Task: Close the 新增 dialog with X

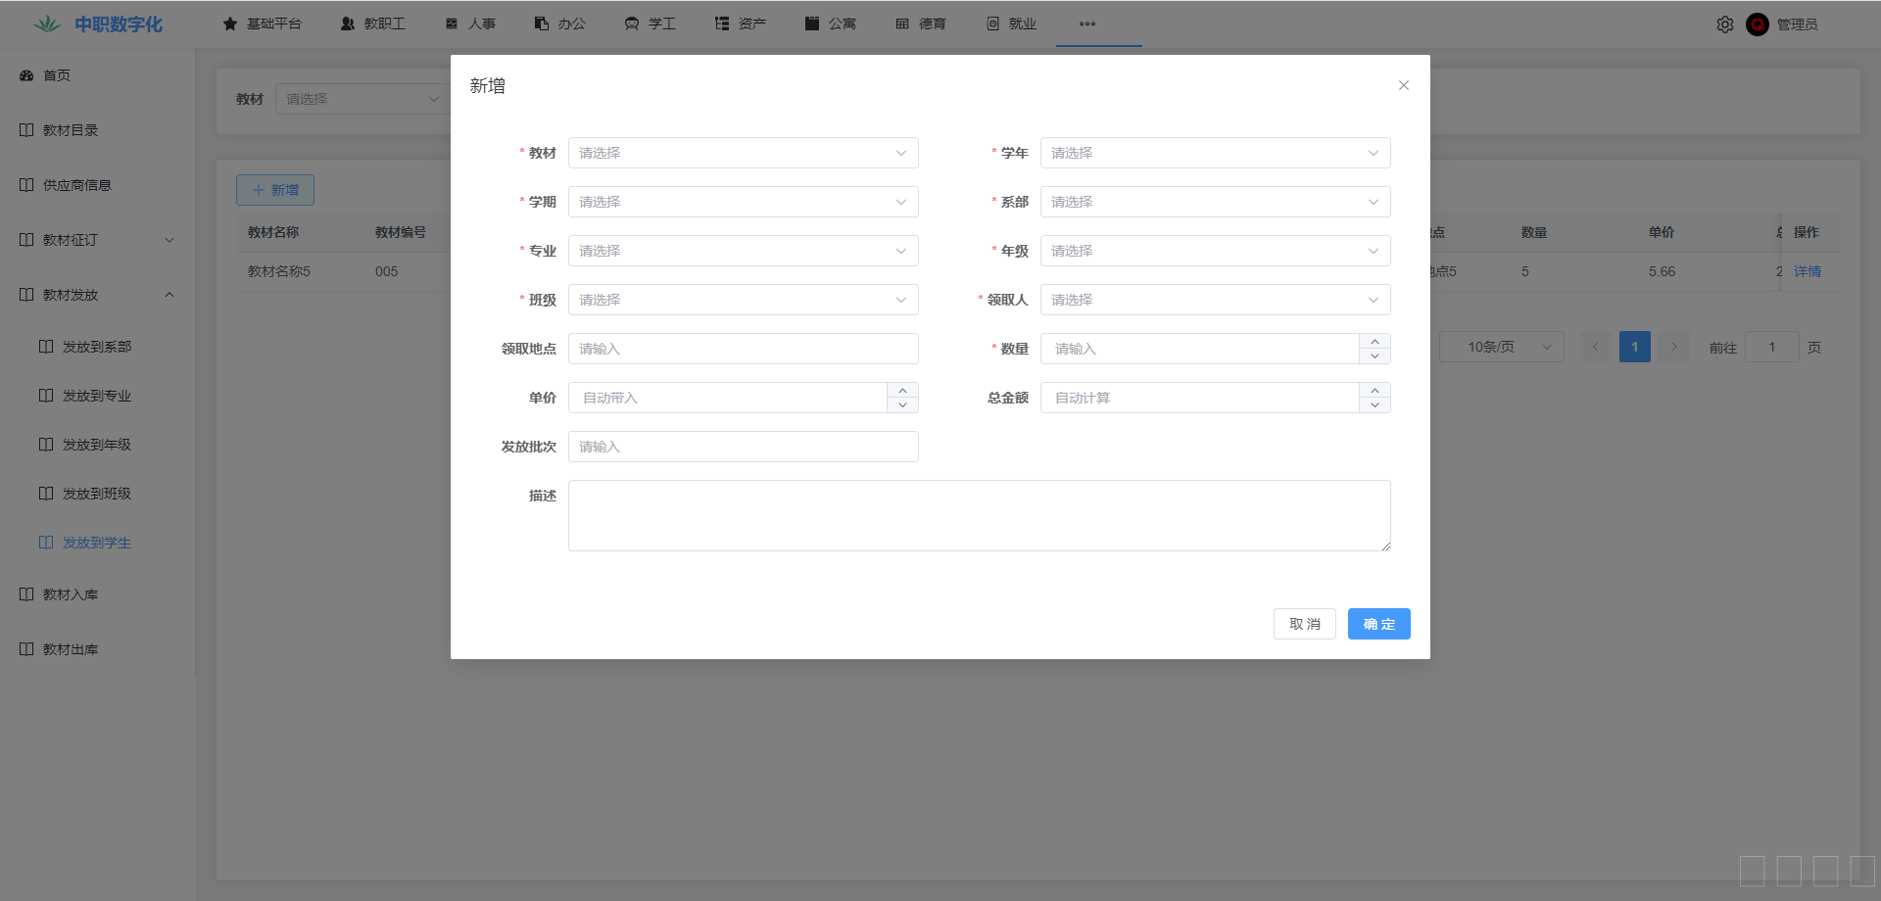Action: click(x=1403, y=85)
